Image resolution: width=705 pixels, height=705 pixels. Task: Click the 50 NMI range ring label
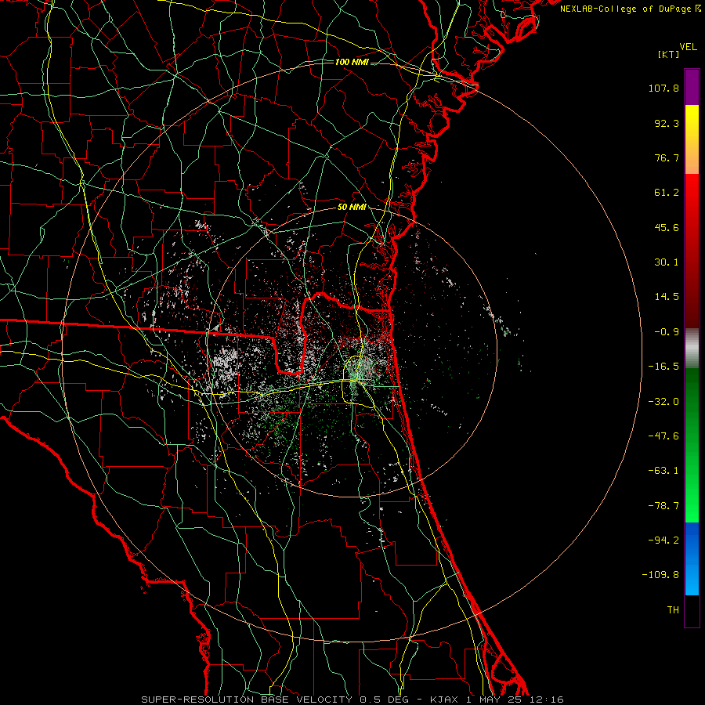click(x=352, y=208)
